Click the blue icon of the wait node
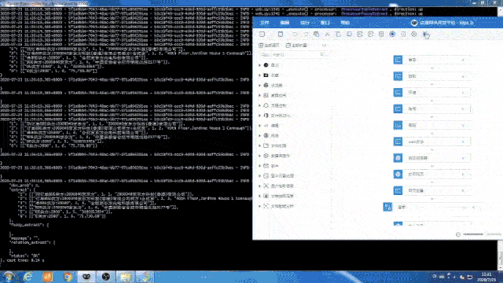The width and height of the screenshot is (503, 283). click(x=398, y=141)
